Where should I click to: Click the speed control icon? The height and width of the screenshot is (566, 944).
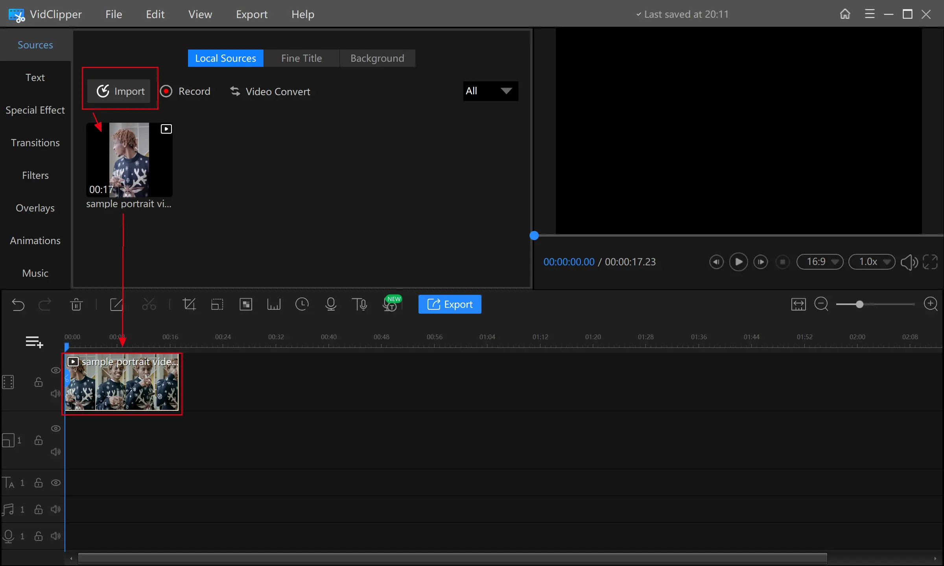pos(301,304)
